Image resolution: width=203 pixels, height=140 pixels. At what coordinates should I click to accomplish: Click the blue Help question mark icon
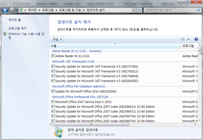pos(196,39)
